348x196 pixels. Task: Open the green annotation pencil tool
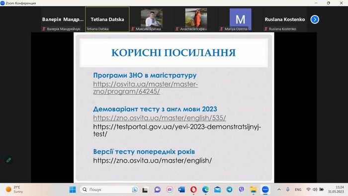click(x=8, y=160)
